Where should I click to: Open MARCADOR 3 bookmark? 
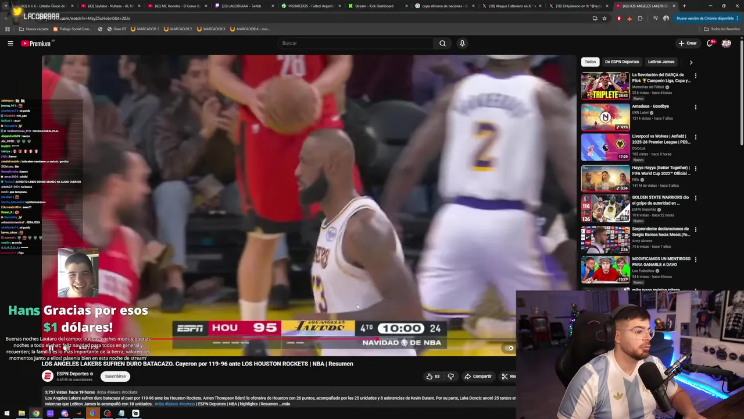pyautogui.click(x=210, y=29)
